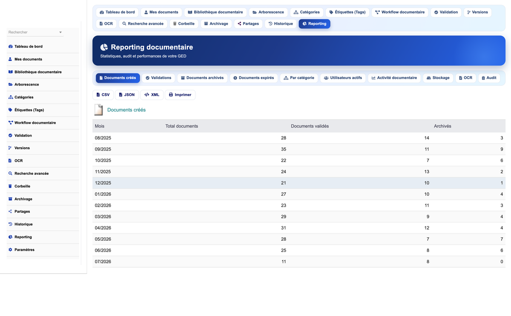
Task: Open Arborescence in the sidebar
Action: (x=43, y=84)
